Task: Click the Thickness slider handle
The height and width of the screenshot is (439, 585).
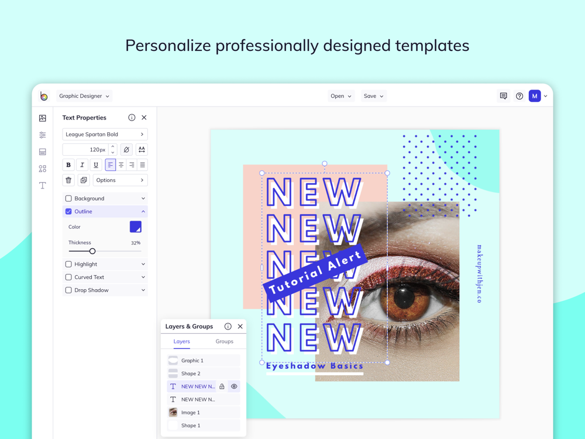Action: pyautogui.click(x=92, y=251)
